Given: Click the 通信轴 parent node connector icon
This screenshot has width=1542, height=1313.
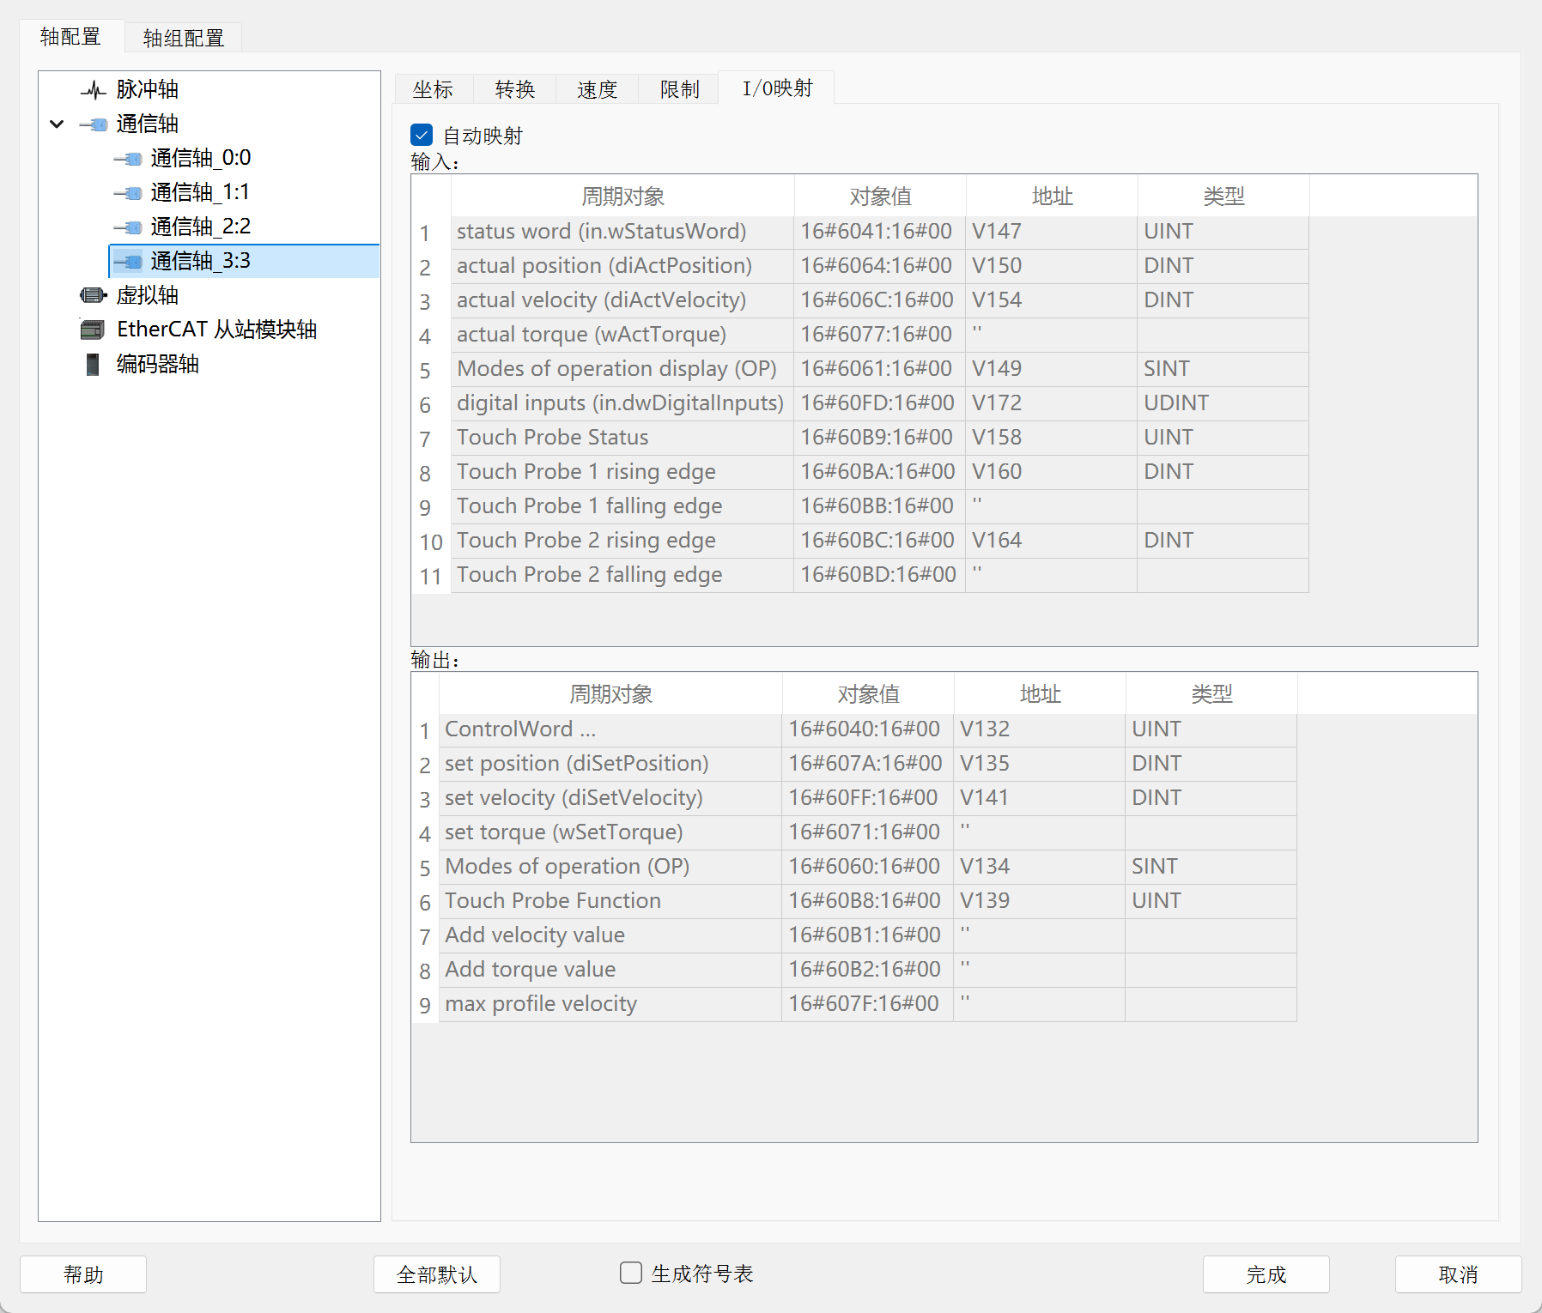Looking at the screenshot, I should 93,124.
